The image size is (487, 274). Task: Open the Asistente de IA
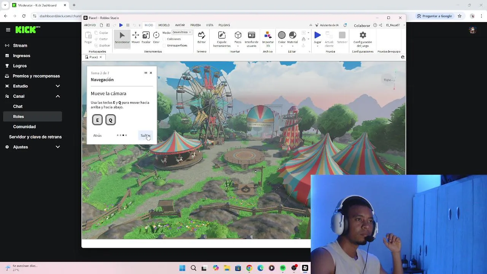[x=326, y=25]
